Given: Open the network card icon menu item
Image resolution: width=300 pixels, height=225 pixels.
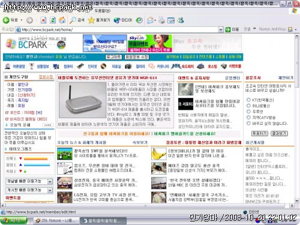Looking at the screenshot, I should pos(87,67).
